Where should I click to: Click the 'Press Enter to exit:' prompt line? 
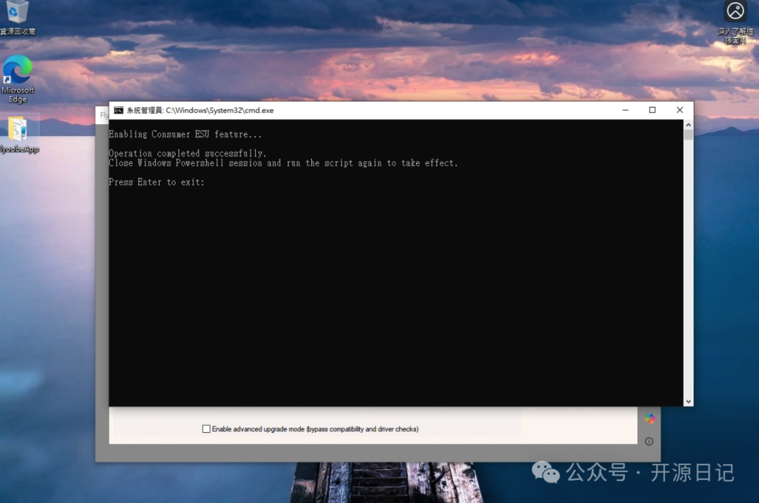(x=157, y=182)
